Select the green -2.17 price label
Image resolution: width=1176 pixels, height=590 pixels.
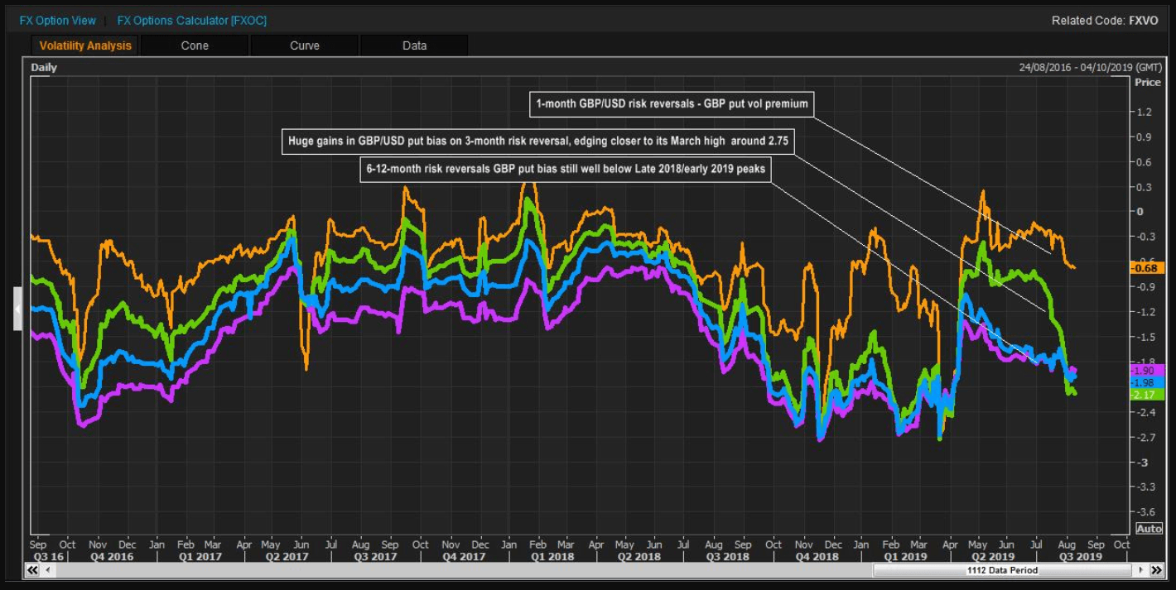point(1148,395)
